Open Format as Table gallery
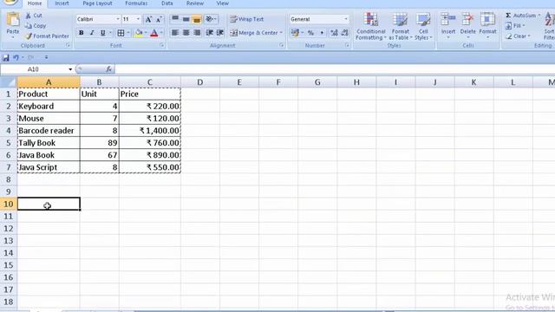Viewport: 555px width, 312px height. tap(401, 26)
